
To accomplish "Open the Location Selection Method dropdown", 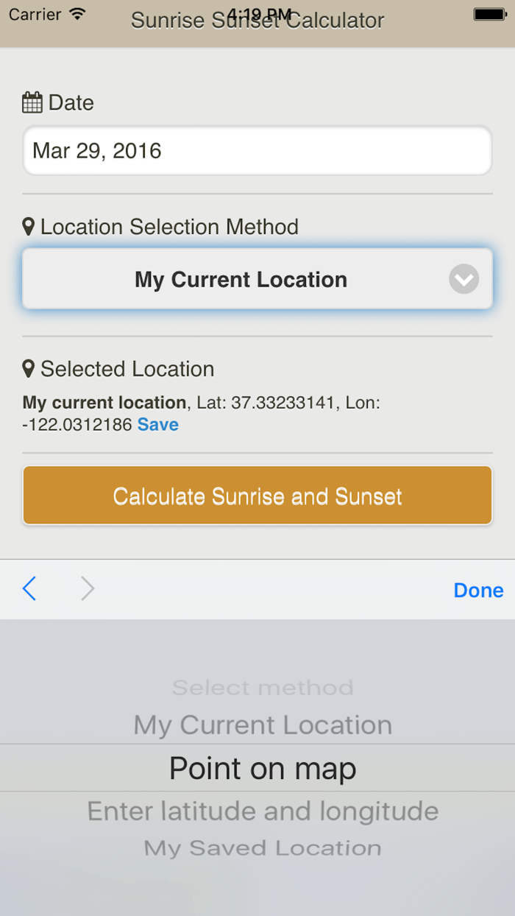I will (x=257, y=279).
